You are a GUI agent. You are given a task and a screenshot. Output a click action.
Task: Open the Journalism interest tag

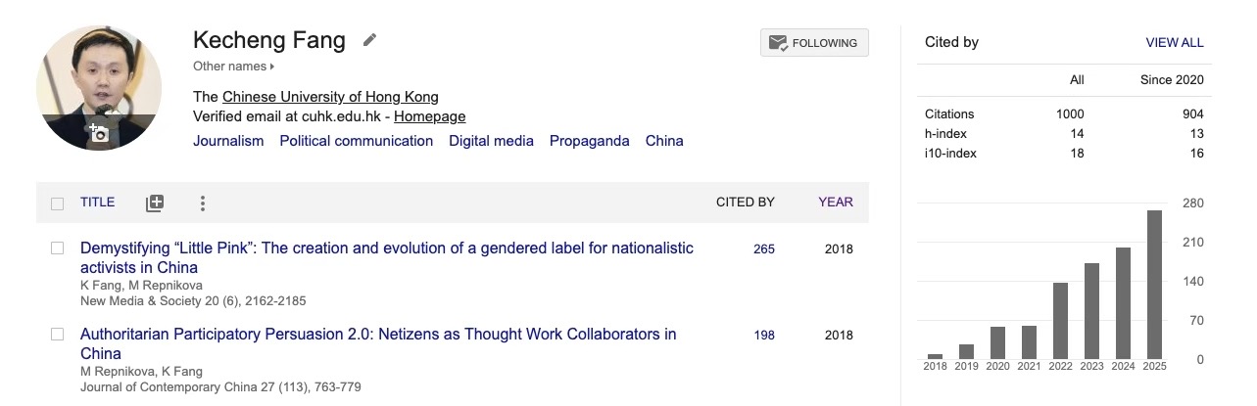pos(228,141)
